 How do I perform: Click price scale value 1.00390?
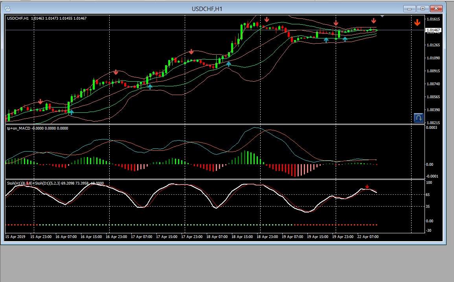[x=433, y=110]
